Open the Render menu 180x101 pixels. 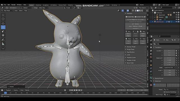pyautogui.click(x=13, y=5)
